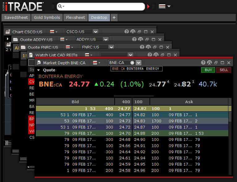
Task: Click the chart icon beside Chart CSCO:US title
Action: click(8, 32)
